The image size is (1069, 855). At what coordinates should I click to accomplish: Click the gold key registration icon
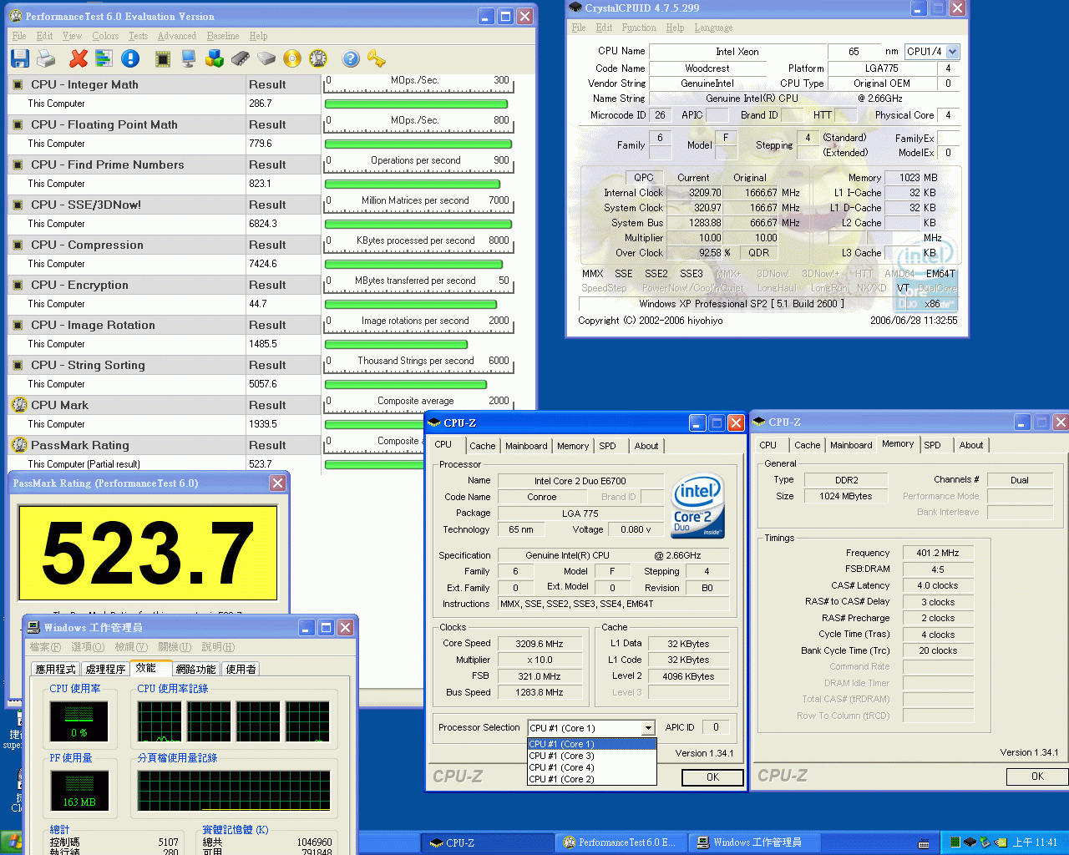click(x=377, y=58)
